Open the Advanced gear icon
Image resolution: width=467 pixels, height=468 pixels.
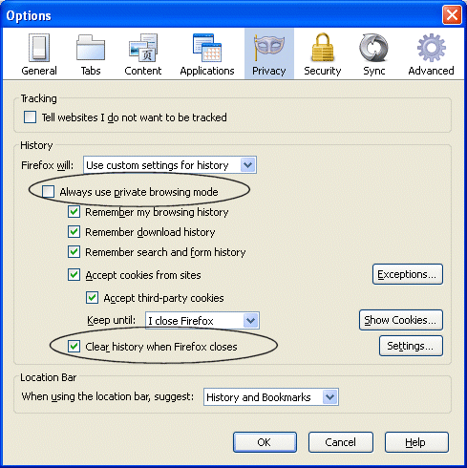click(x=432, y=48)
